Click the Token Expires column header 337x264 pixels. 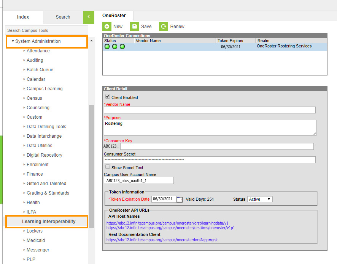pos(236,41)
